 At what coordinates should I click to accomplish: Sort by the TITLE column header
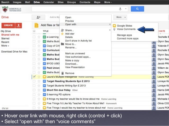click(46, 31)
